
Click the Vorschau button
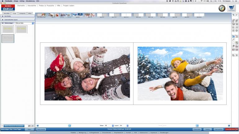click(x=207, y=129)
